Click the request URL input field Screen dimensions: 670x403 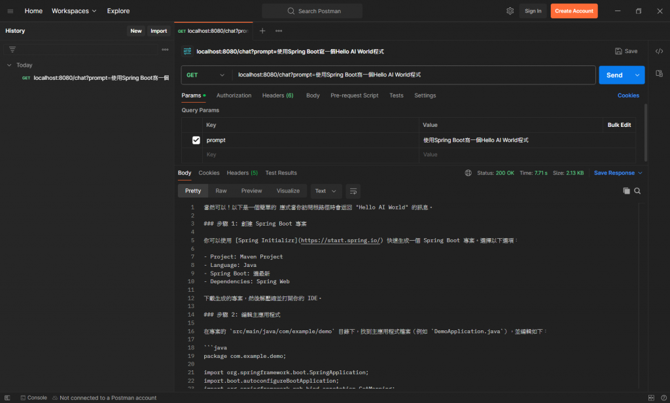pyautogui.click(x=414, y=75)
